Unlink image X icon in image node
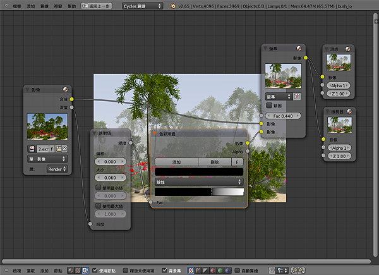Screen dimensions: 379x275 tap(64, 149)
